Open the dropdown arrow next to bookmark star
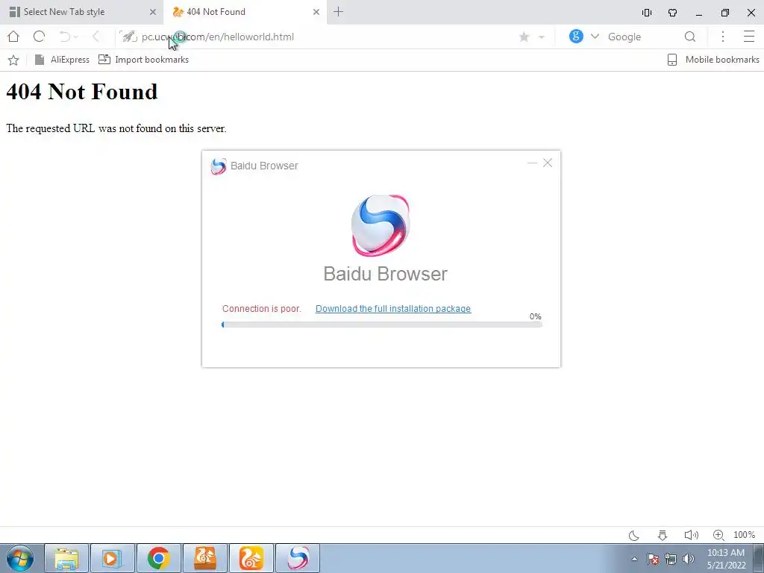The height and width of the screenshot is (573, 764). point(542,37)
